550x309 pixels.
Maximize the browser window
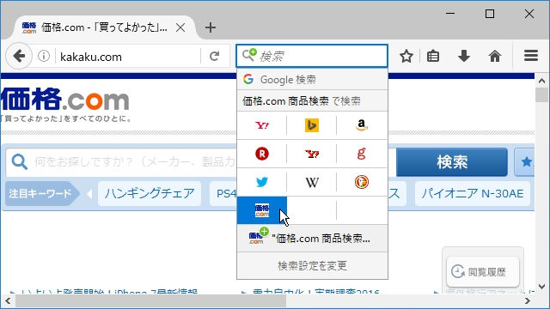click(x=490, y=14)
